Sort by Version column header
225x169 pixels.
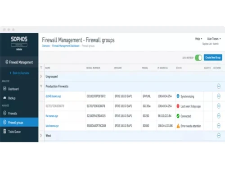click(118, 68)
